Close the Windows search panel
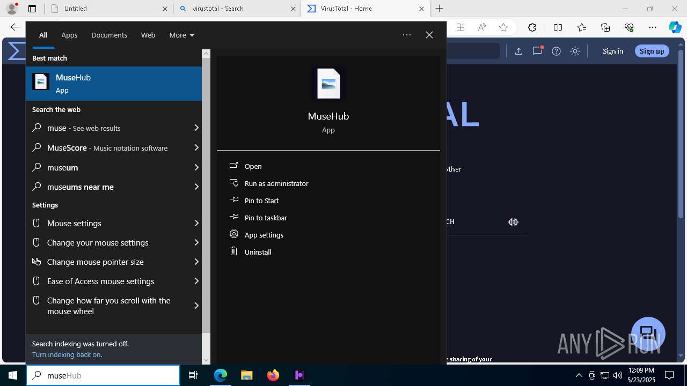This screenshot has height=386, width=687. pyautogui.click(x=429, y=35)
